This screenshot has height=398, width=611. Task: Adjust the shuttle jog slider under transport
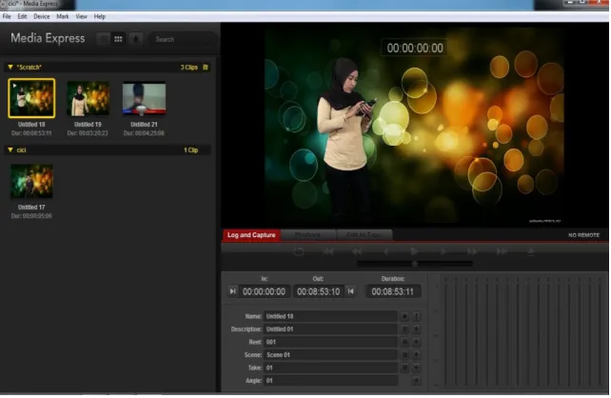pyautogui.click(x=416, y=265)
